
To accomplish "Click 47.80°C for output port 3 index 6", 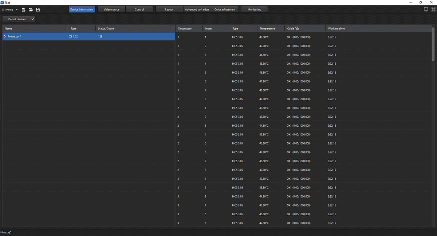I will 264,223.
